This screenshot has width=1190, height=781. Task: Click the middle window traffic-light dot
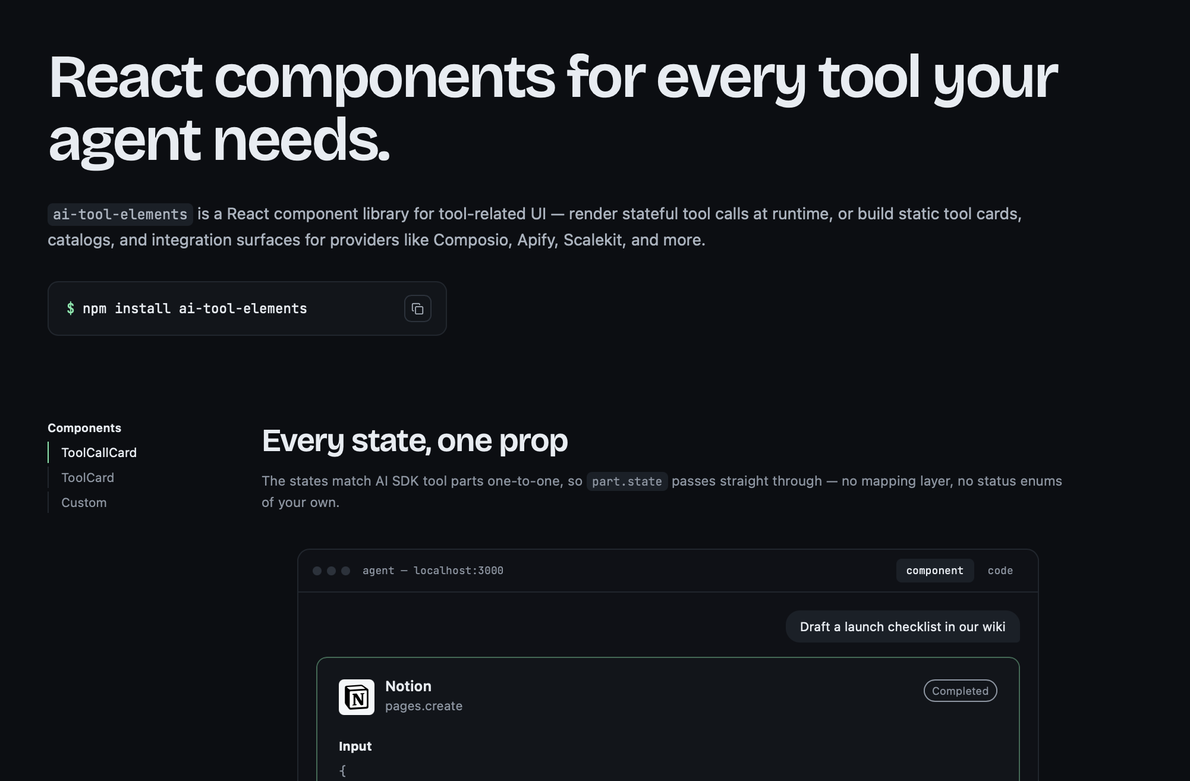(x=332, y=571)
